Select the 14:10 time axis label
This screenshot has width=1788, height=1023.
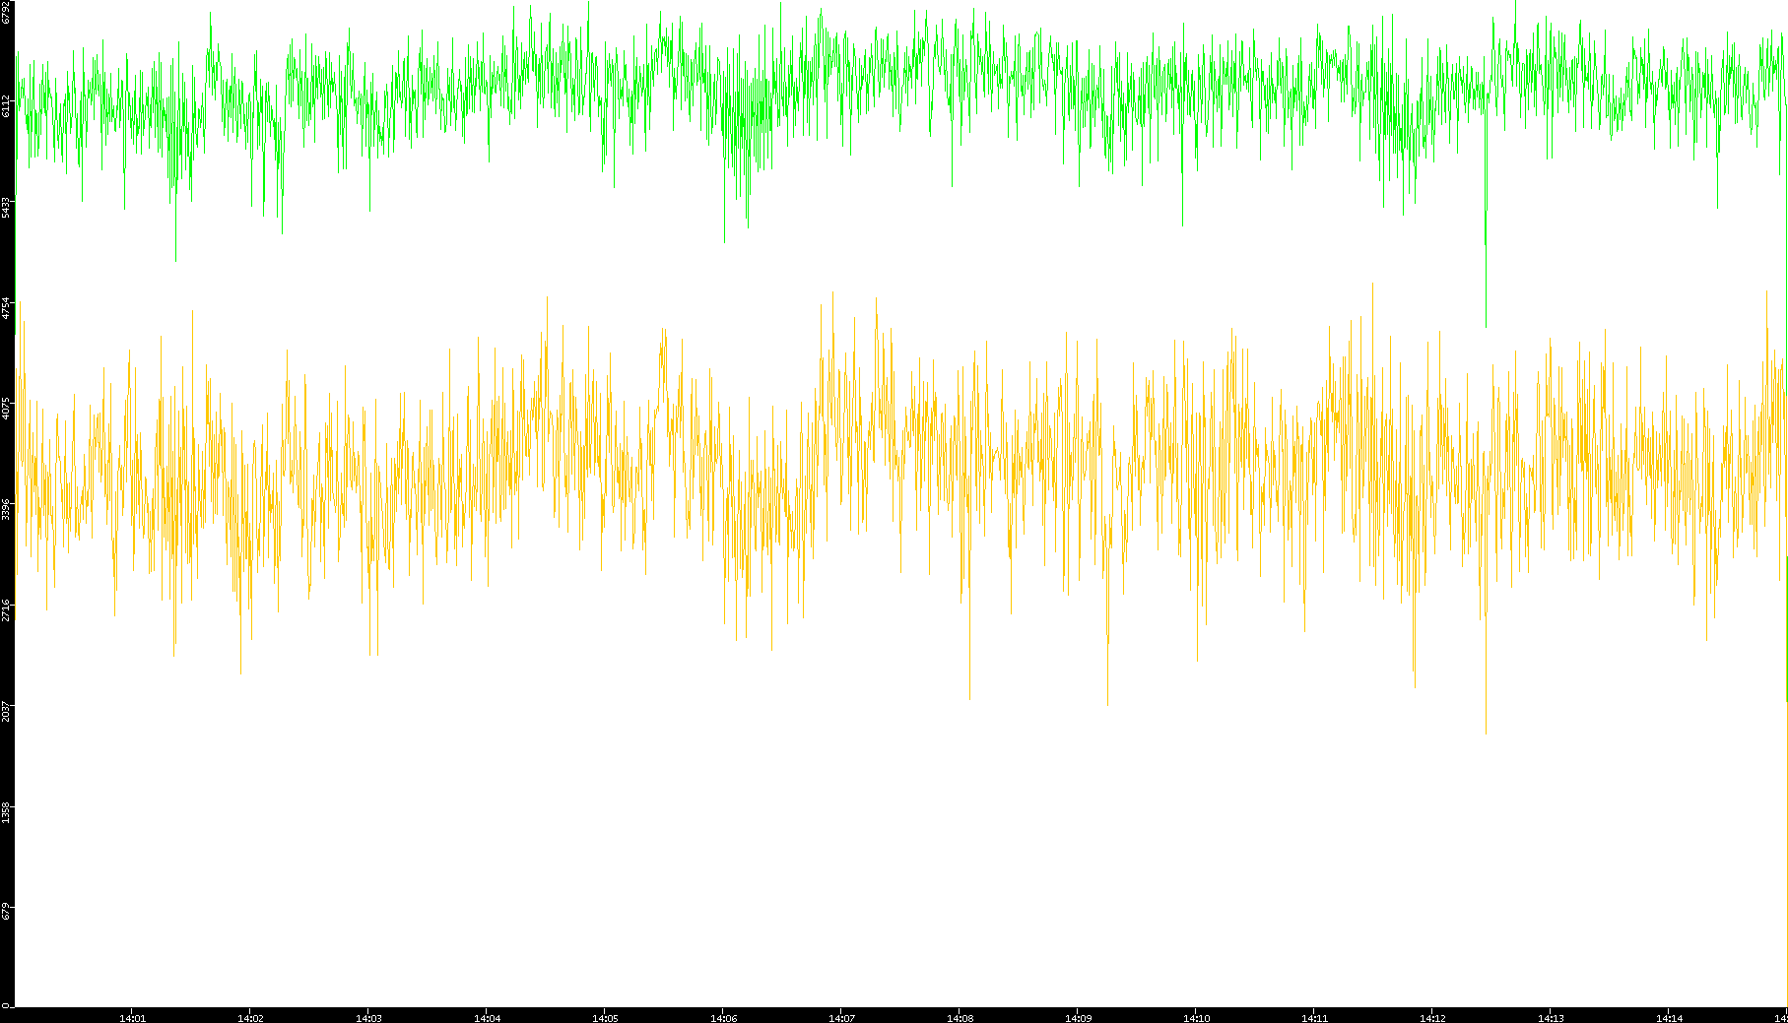[x=1196, y=1018]
